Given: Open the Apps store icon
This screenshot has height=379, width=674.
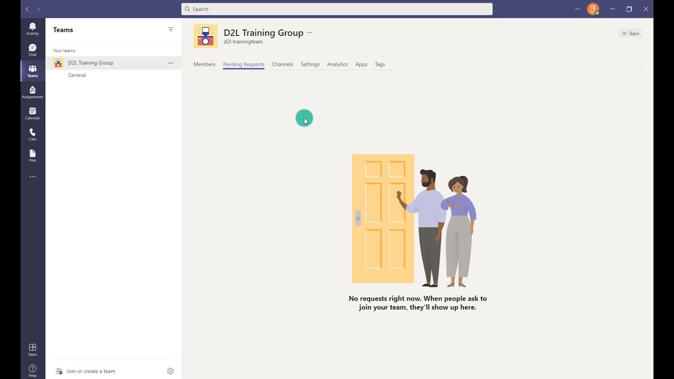Looking at the screenshot, I should 33,350.
